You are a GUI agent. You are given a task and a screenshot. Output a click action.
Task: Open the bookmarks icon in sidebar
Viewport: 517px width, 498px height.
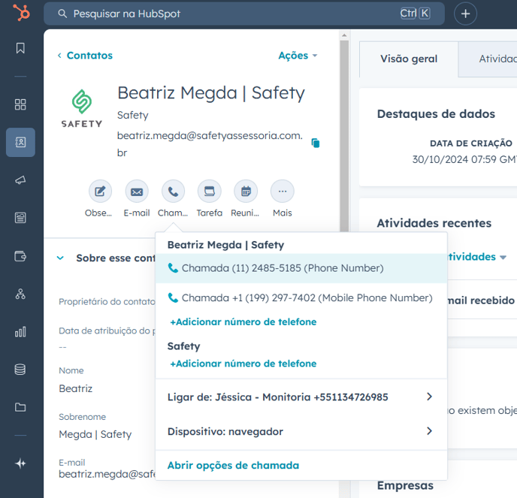click(x=20, y=48)
